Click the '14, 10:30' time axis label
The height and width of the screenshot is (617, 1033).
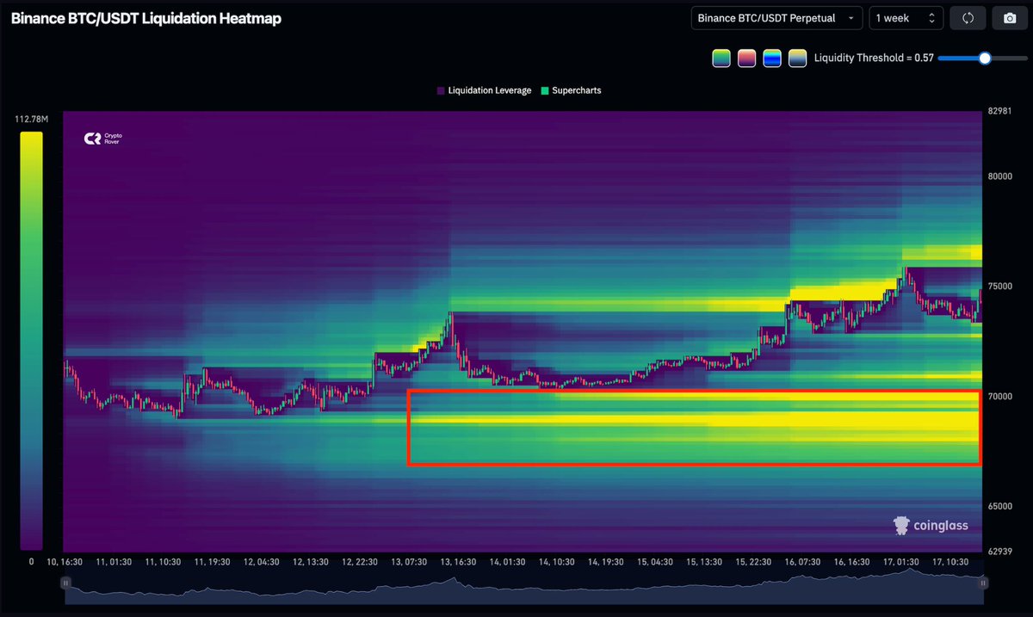tap(556, 562)
